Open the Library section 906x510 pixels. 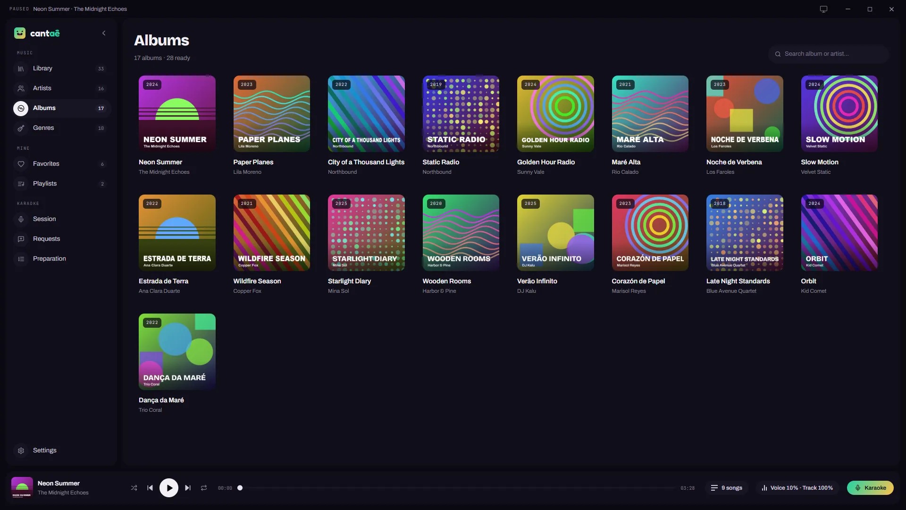[62, 68]
